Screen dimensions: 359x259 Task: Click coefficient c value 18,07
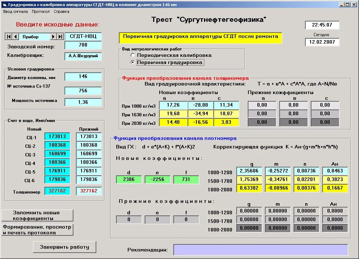(x=226, y=114)
